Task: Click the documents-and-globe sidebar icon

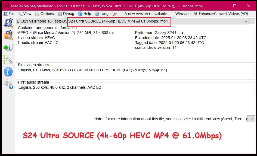Action: click(8, 84)
